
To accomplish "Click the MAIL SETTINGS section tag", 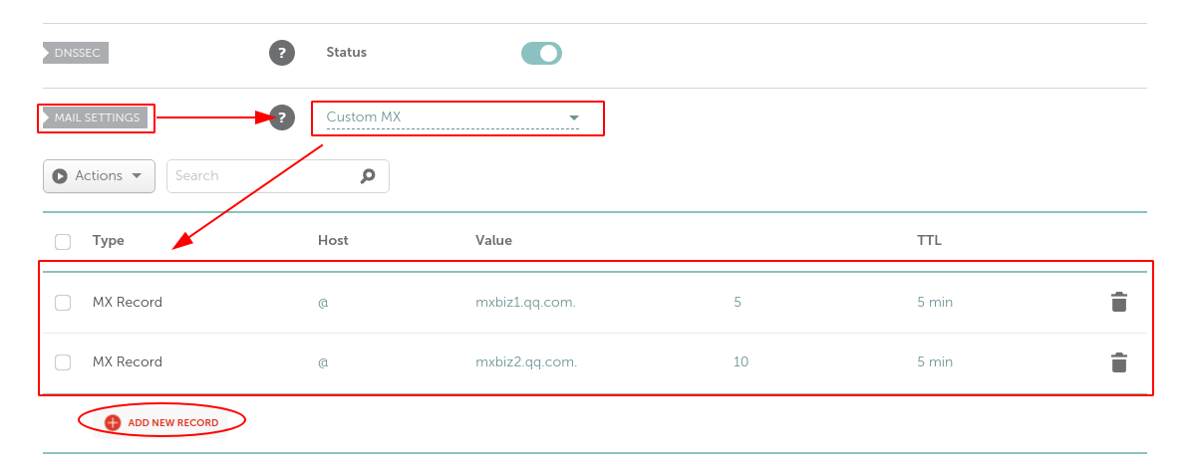I will tap(95, 118).
